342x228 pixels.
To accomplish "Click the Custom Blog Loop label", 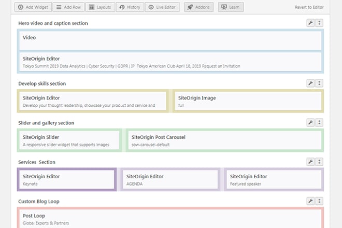I will pos(39,202).
